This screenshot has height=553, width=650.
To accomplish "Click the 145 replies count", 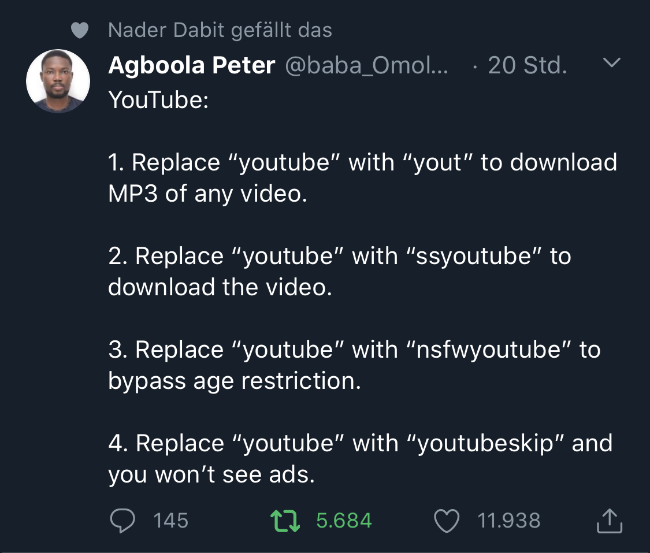I will [x=171, y=521].
